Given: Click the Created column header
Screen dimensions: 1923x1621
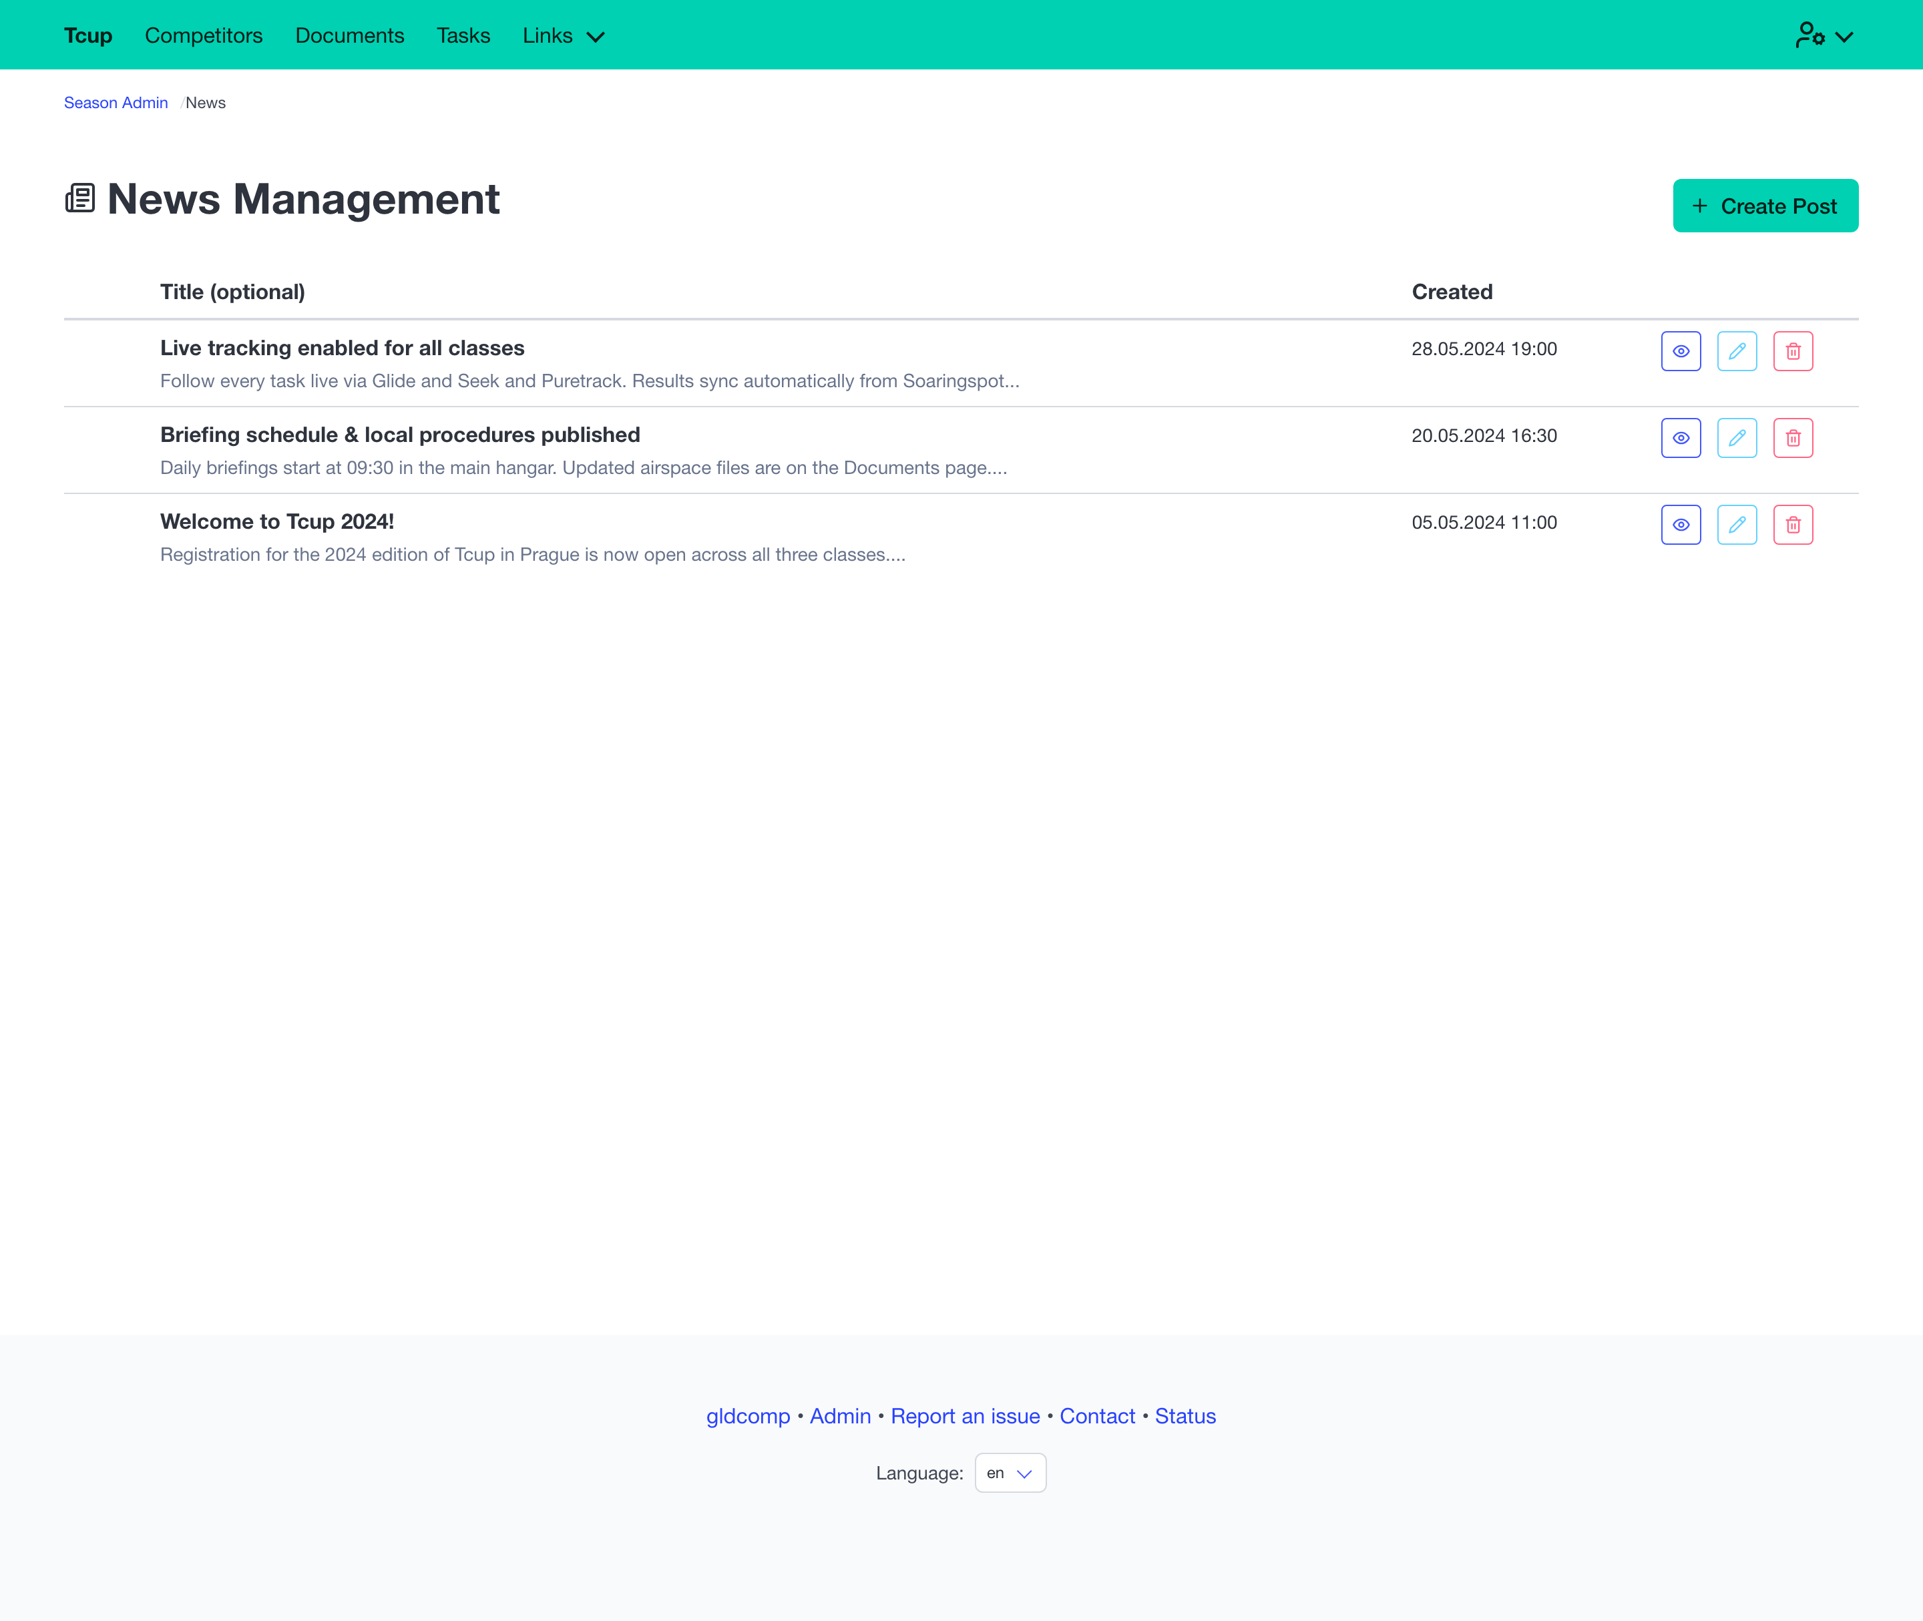Looking at the screenshot, I should (x=1452, y=292).
